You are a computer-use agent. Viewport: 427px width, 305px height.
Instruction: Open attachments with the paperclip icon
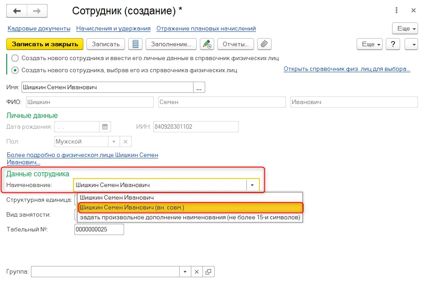(264, 44)
